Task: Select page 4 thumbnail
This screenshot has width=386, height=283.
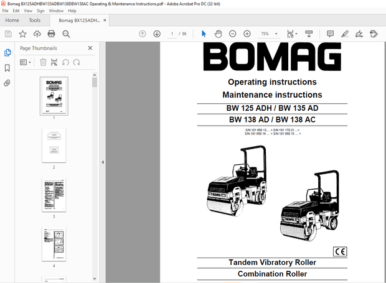Action: pos(54,244)
